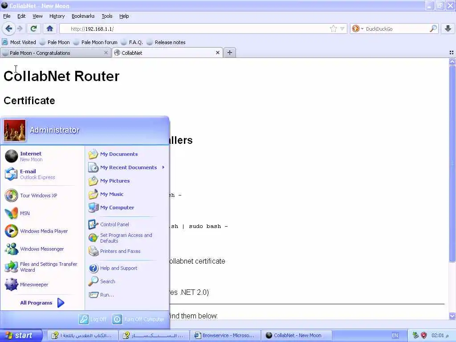Click Turn Off Computer button
456x342 pixels.
[138, 319]
